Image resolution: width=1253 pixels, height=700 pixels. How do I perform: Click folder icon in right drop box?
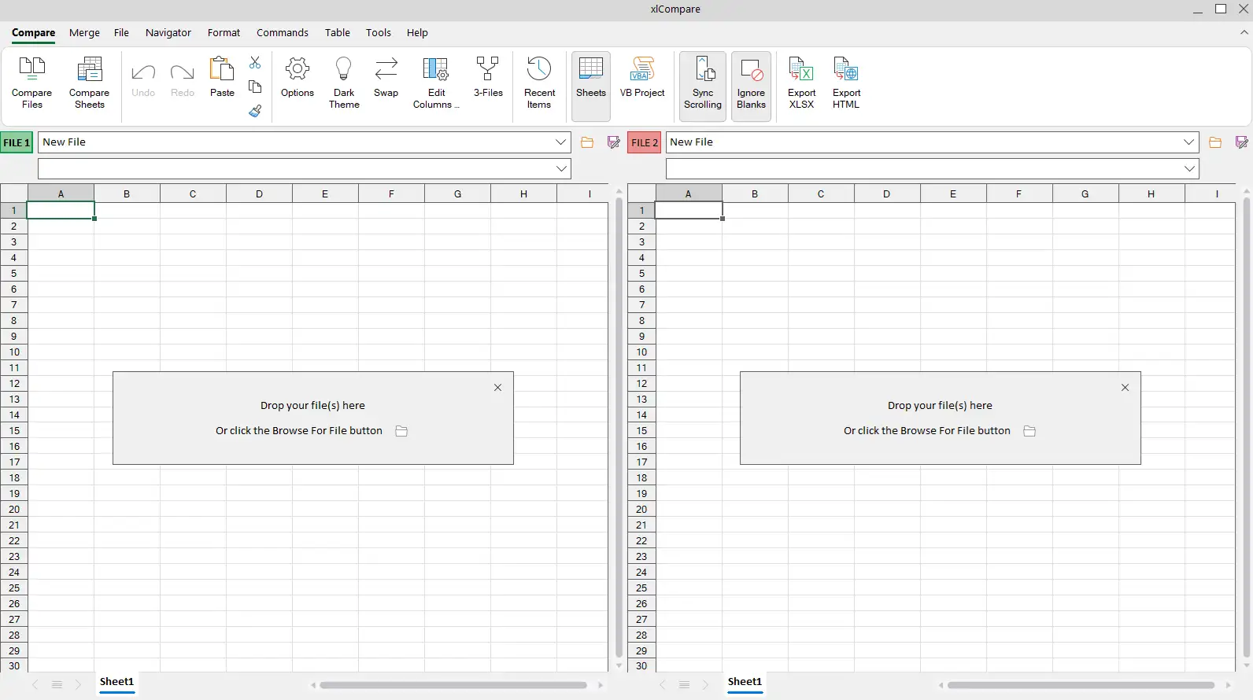(1029, 431)
